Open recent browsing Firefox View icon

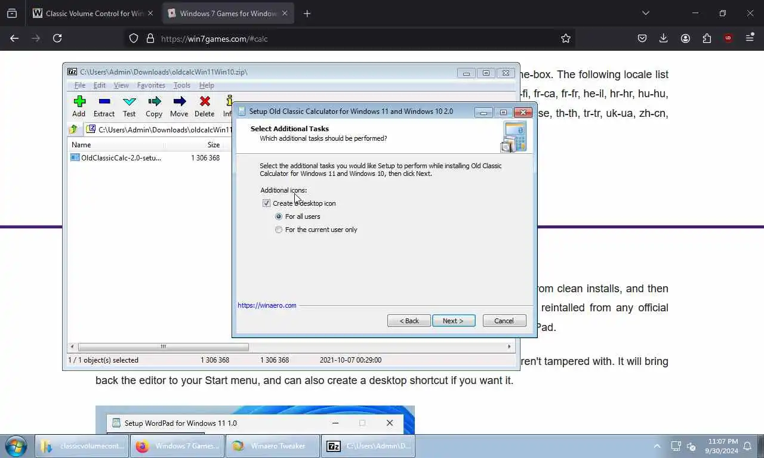pyautogui.click(x=12, y=13)
